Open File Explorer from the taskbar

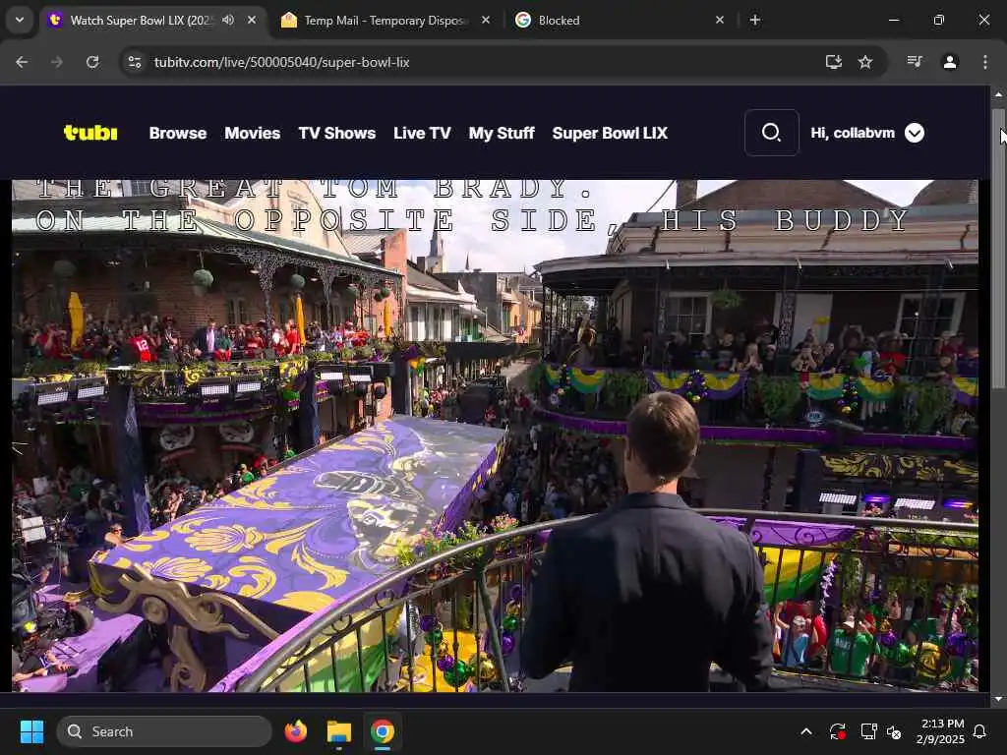click(x=339, y=731)
